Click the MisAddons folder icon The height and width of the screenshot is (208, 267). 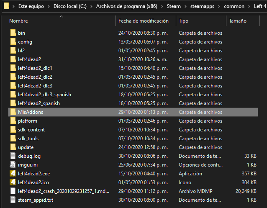pyautogui.click(x=13, y=112)
